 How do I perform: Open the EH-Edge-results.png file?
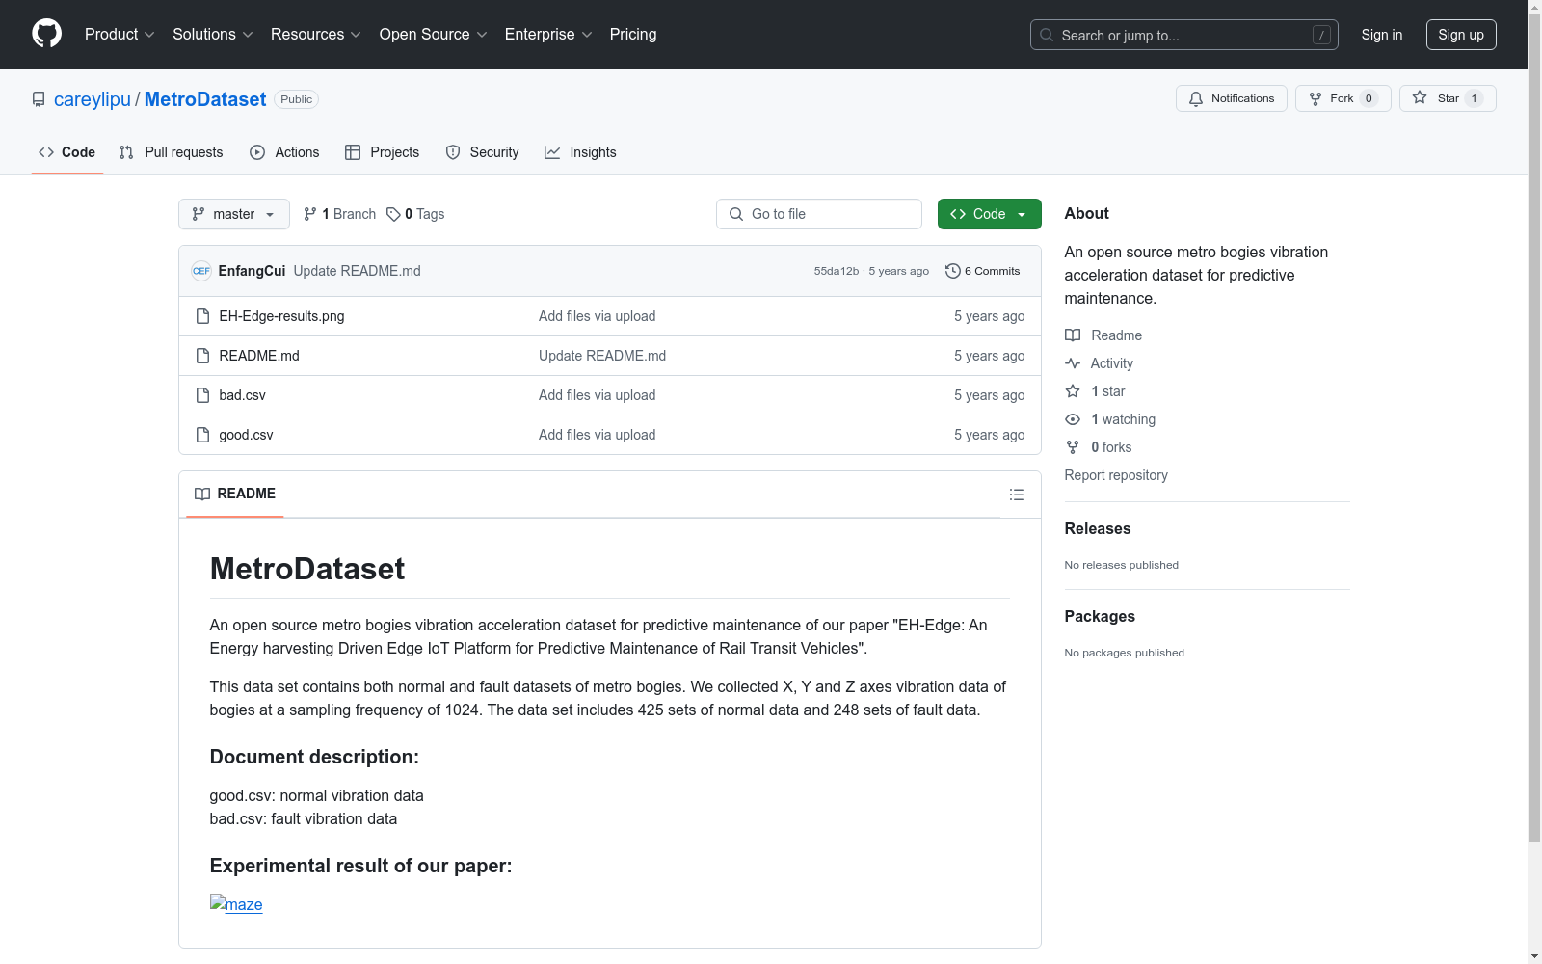point(281,316)
